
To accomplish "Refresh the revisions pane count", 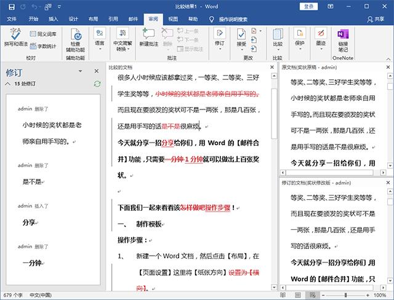I will pos(97,84).
